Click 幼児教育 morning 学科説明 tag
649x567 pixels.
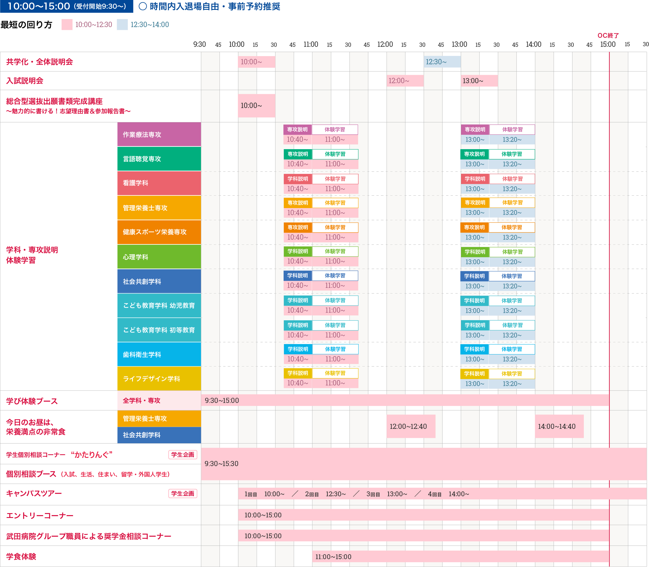pos(298,300)
